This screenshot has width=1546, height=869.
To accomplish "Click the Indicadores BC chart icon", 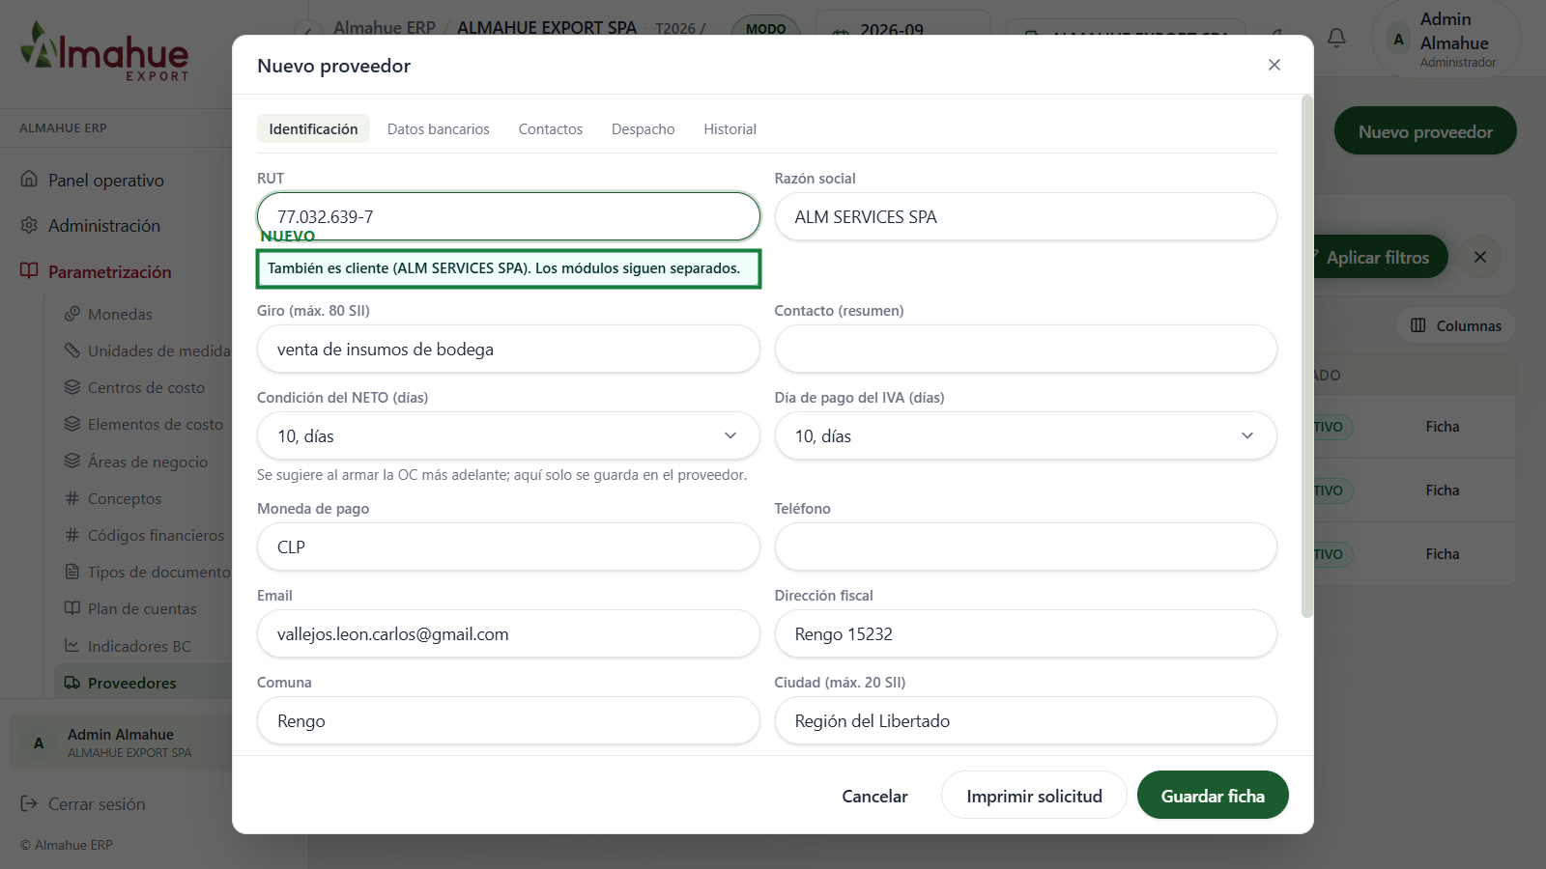I will click(x=72, y=646).
